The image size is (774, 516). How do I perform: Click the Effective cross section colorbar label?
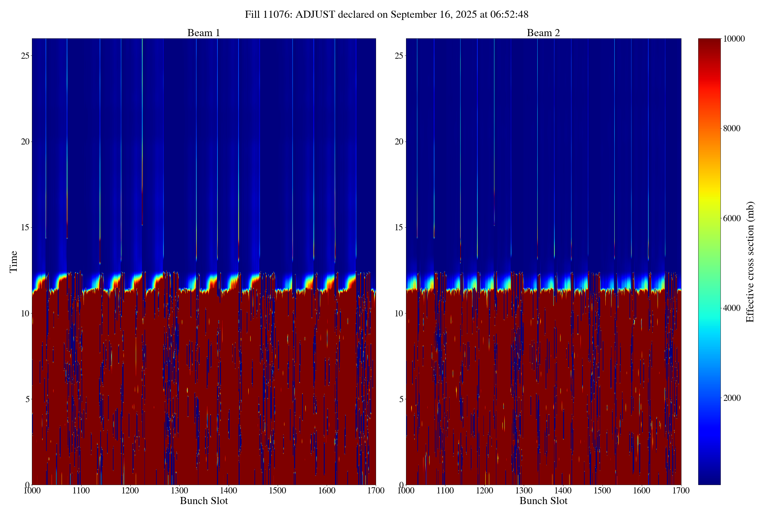pyautogui.click(x=750, y=262)
